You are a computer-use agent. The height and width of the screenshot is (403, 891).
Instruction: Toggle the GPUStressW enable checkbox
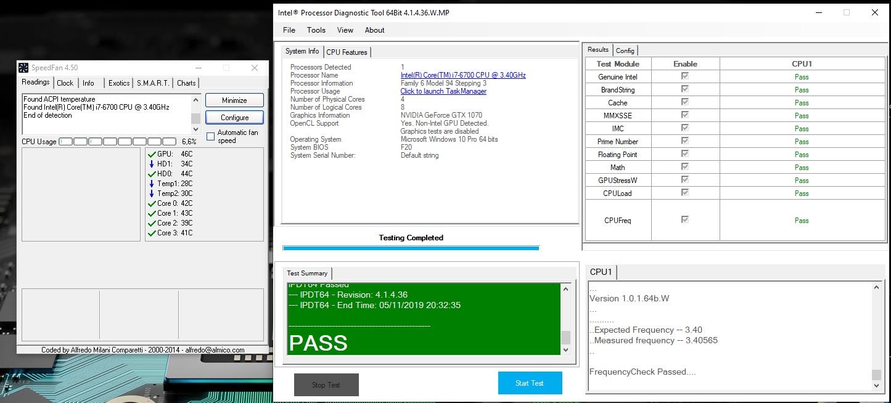coord(684,179)
